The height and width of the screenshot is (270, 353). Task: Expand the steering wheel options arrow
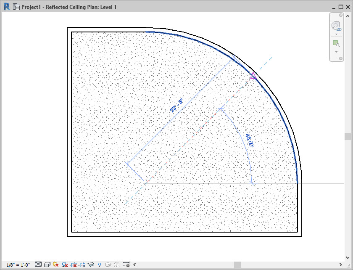[336, 34]
